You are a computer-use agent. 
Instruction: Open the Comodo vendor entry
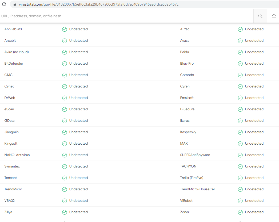coord(187,75)
